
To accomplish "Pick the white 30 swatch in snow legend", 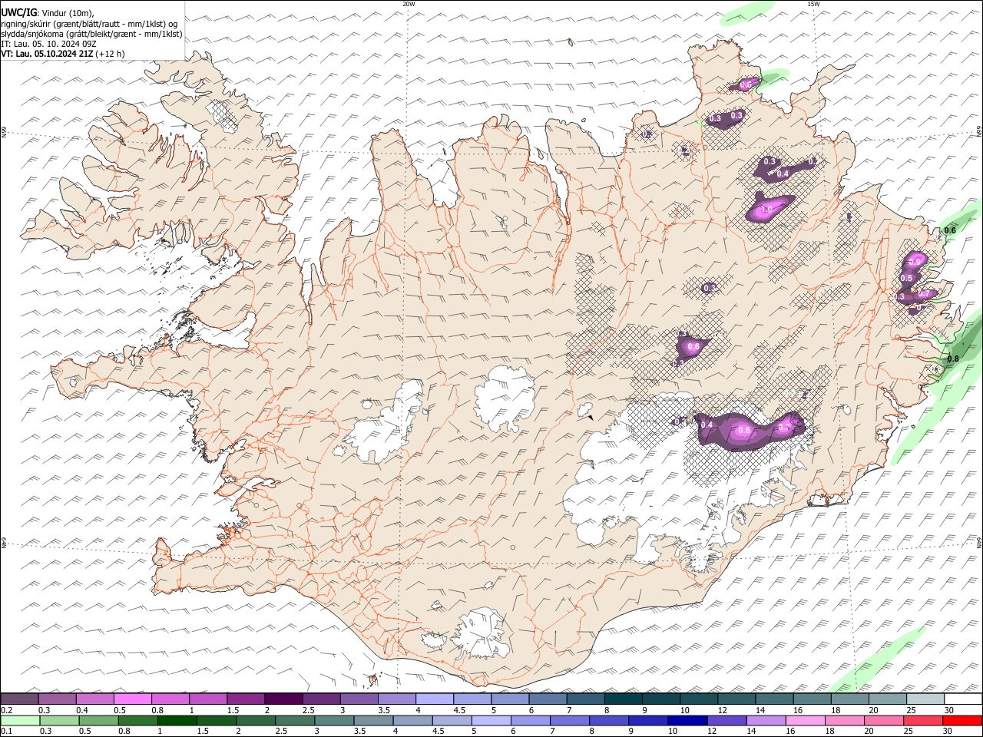I will click(963, 699).
